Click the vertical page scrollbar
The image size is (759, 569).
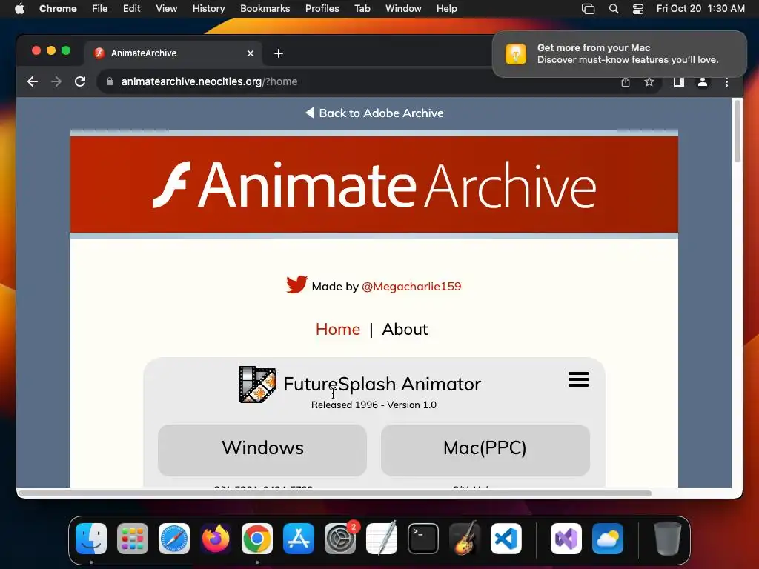pos(738,130)
